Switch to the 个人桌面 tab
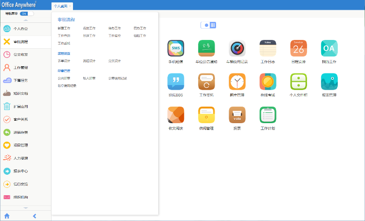The width and height of the screenshot is (365, 221). (60, 6)
